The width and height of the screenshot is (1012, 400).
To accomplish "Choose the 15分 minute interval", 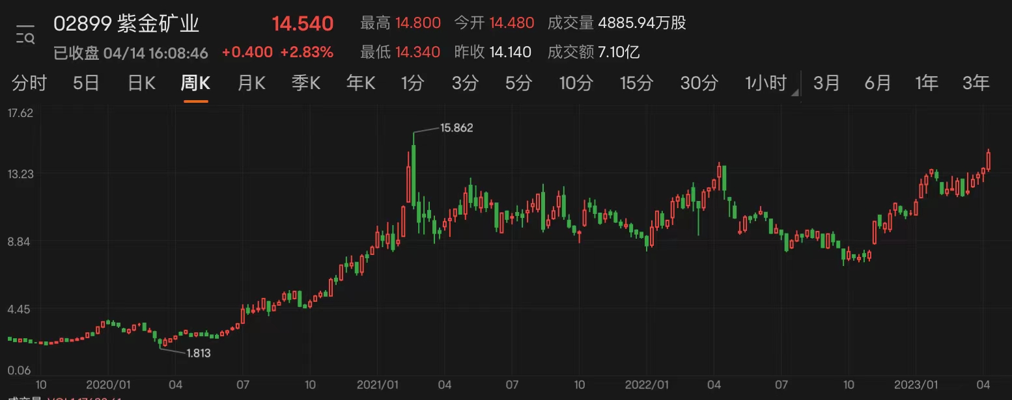I will click(x=636, y=83).
